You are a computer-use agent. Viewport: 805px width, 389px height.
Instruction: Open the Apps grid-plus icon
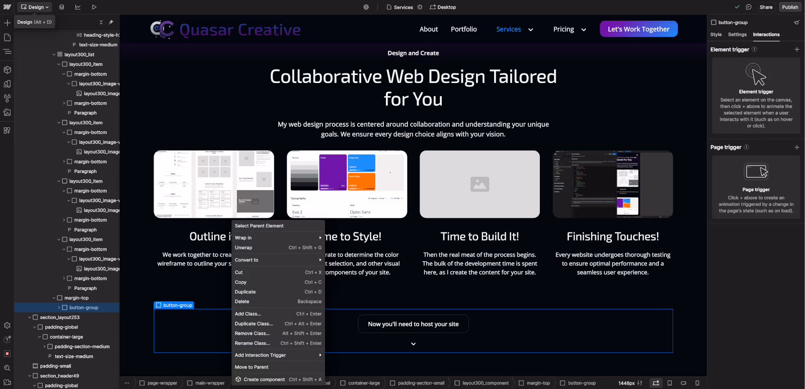7,130
